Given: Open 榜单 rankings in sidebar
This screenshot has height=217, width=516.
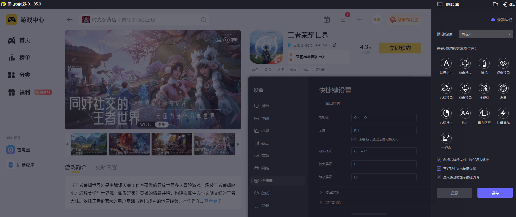Looking at the screenshot, I should (x=19, y=58).
